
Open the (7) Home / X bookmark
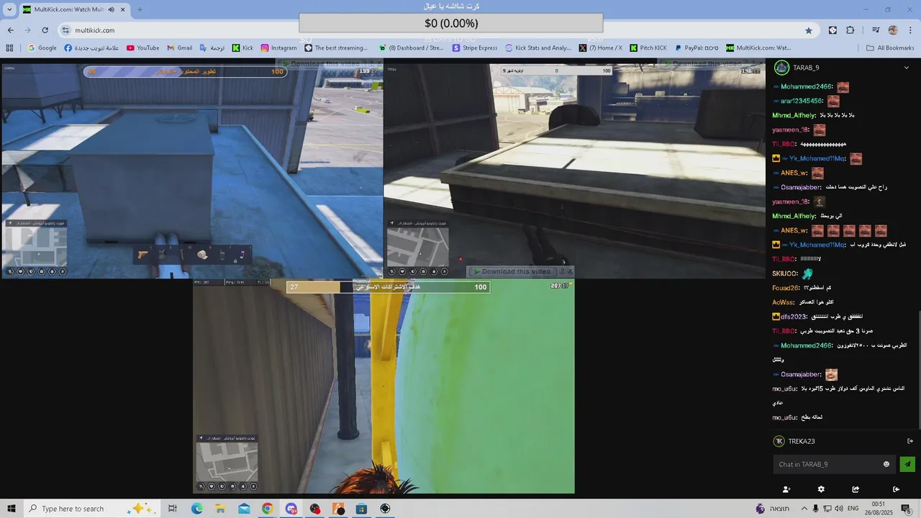[x=601, y=48]
